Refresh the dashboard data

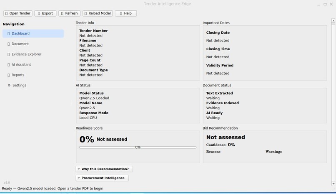tap(70, 13)
